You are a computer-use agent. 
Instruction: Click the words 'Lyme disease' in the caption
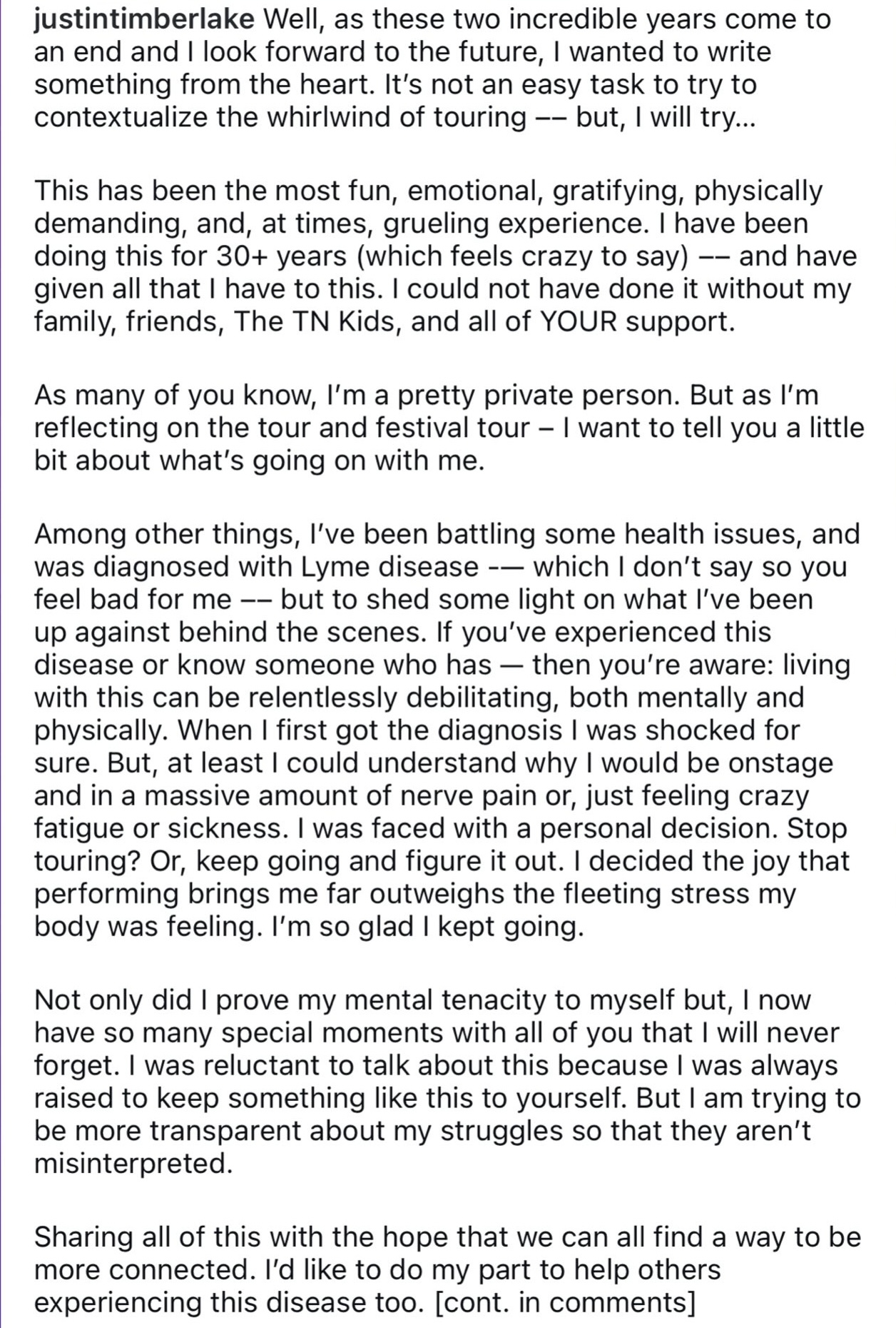390,567
